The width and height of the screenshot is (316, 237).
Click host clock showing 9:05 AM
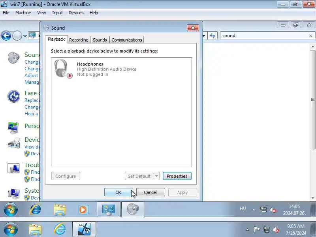pos(295,229)
